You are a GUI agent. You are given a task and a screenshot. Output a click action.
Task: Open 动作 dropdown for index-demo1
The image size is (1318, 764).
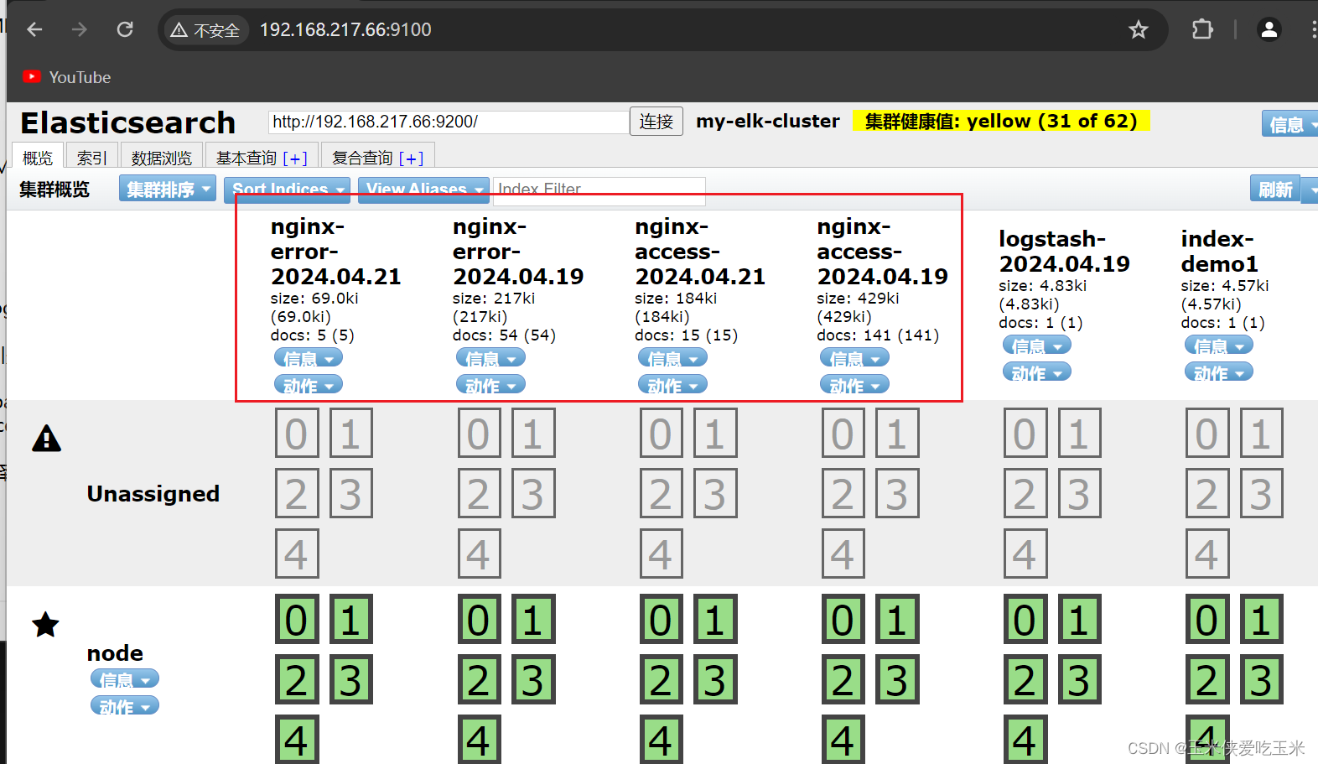pyautogui.click(x=1218, y=373)
